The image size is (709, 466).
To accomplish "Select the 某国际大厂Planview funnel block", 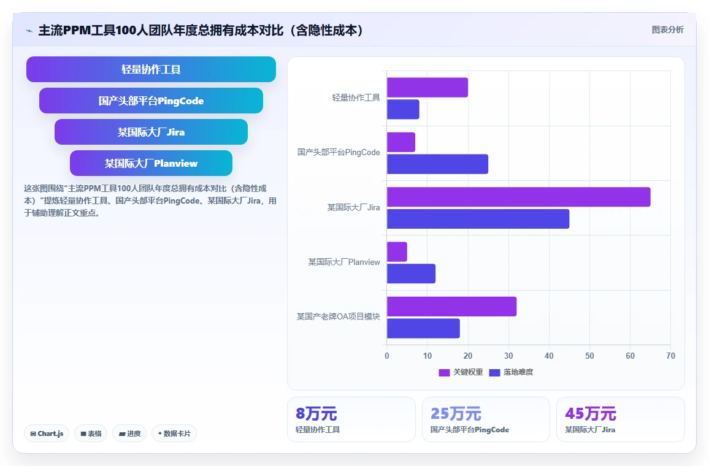I will pos(151,163).
